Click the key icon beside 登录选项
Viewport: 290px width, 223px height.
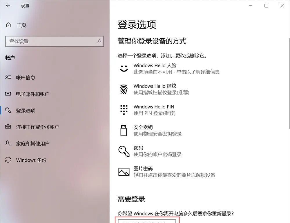pos(8,110)
